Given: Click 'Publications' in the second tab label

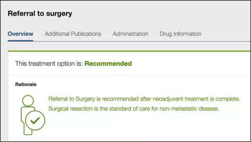Looking at the screenshot, I should click(86, 34).
